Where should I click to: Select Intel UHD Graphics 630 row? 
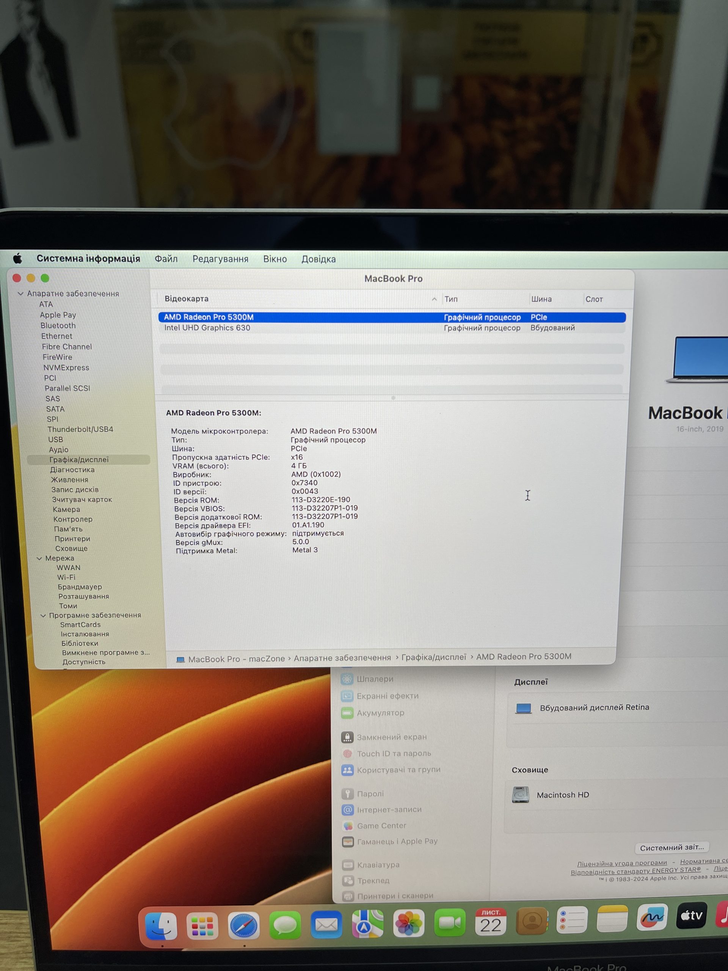coord(392,328)
